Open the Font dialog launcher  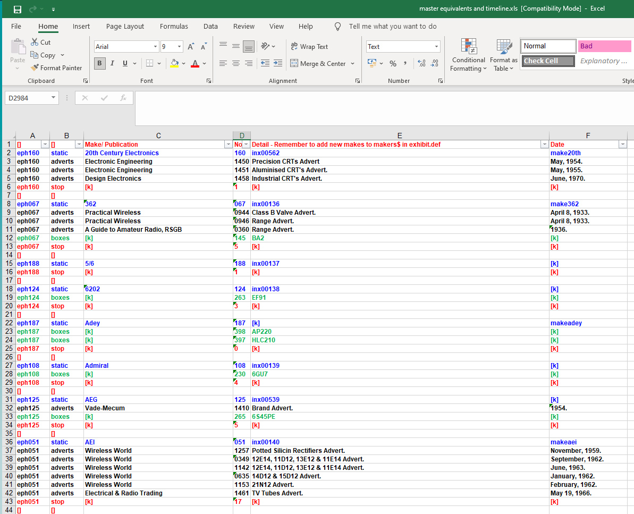click(209, 81)
